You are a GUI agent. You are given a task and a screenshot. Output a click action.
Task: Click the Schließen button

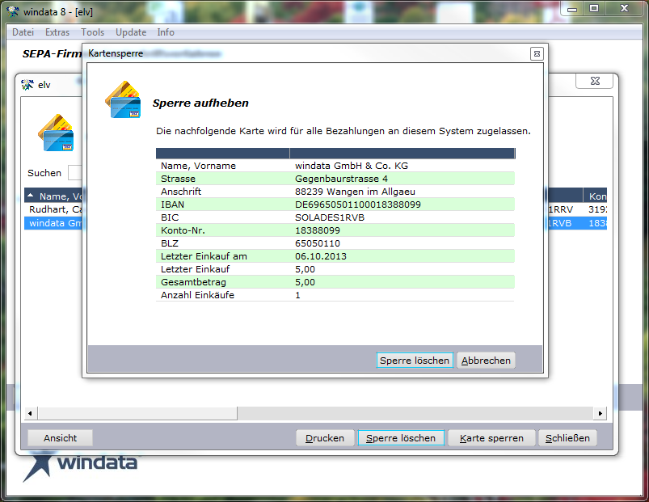tap(567, 438)
